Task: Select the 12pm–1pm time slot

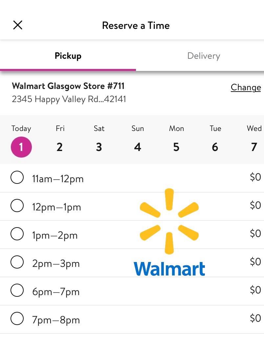Action: 17,206
